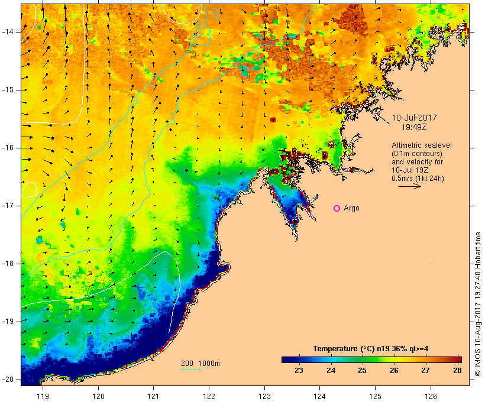The image size is (485, 402).
Task: Click the colorbar value '26'
Action: point(394,371)
